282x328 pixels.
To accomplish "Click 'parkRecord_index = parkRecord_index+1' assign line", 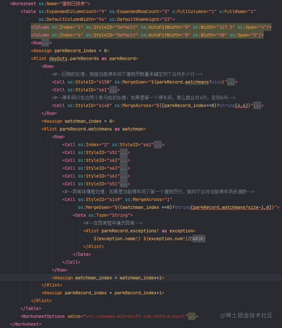I will coord(103,293).
